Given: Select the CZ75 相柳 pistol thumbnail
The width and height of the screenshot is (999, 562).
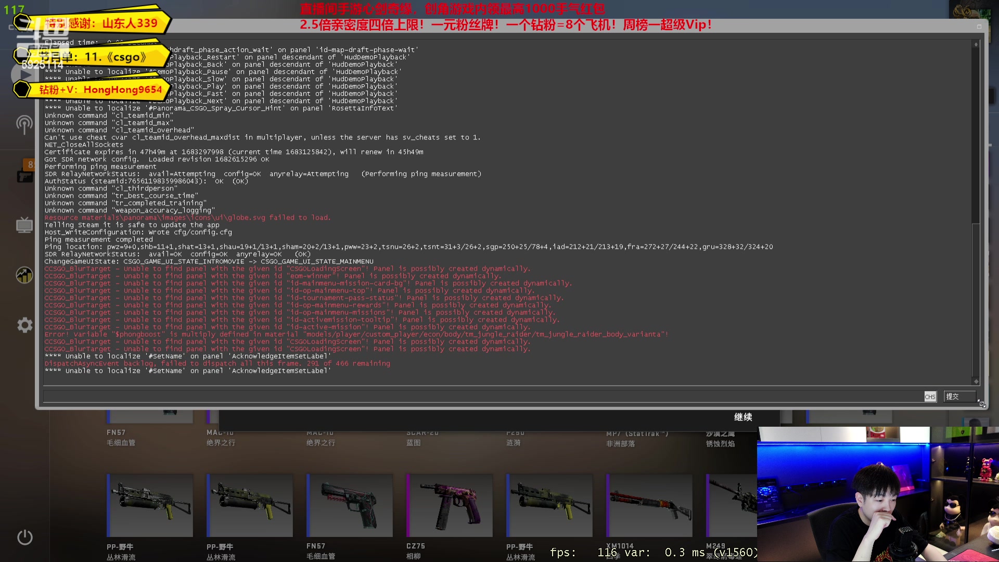Looking at the screenshot, I should [450, 505].
